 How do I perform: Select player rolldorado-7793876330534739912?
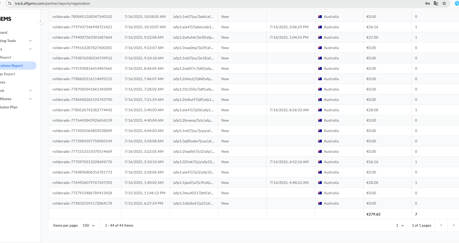pos(82,58)
